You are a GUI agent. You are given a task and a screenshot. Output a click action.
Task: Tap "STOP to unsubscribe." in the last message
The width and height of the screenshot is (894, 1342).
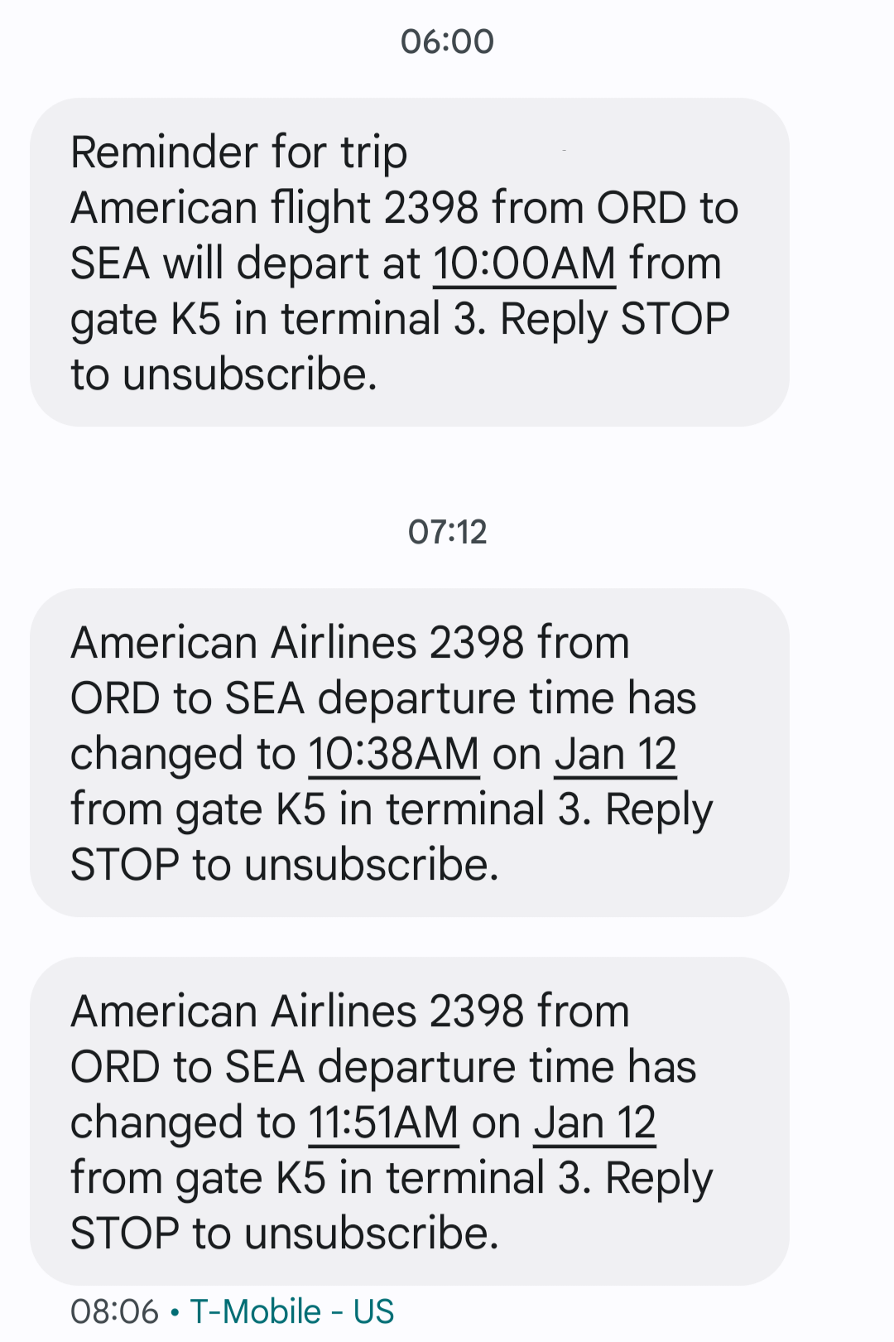[x=285, y=1233]
